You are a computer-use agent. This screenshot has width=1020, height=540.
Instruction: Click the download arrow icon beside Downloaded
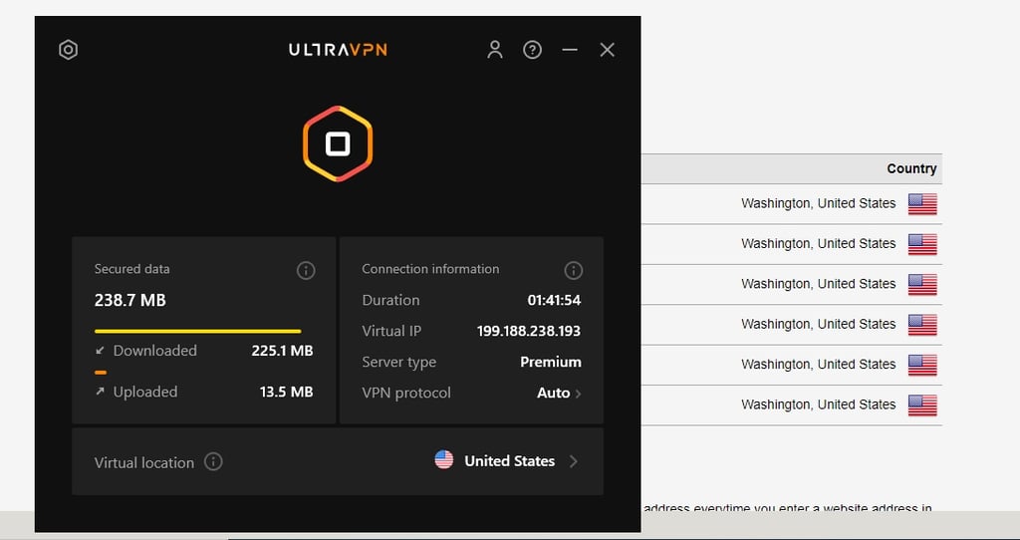[100, 351]
